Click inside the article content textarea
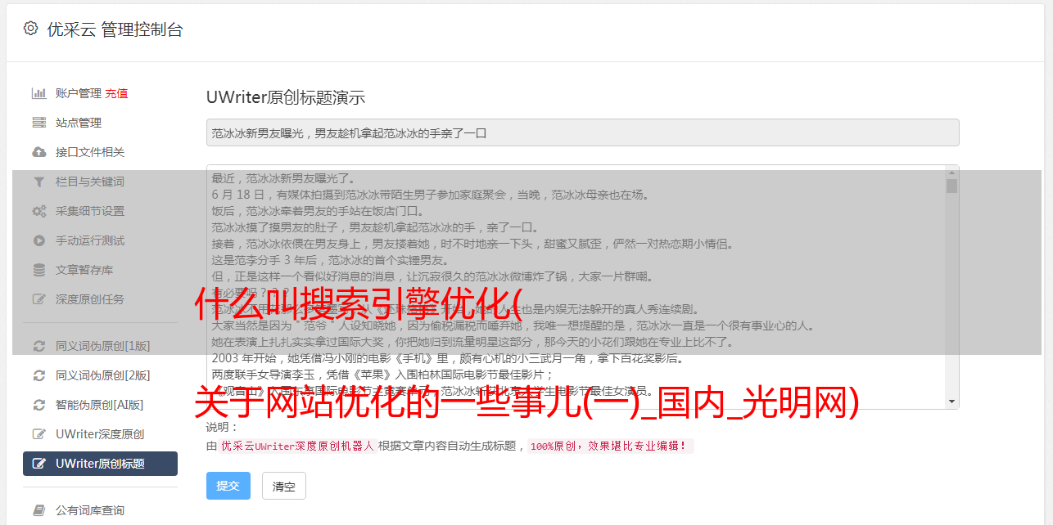The image size is (1053, 525). (576, 287)
